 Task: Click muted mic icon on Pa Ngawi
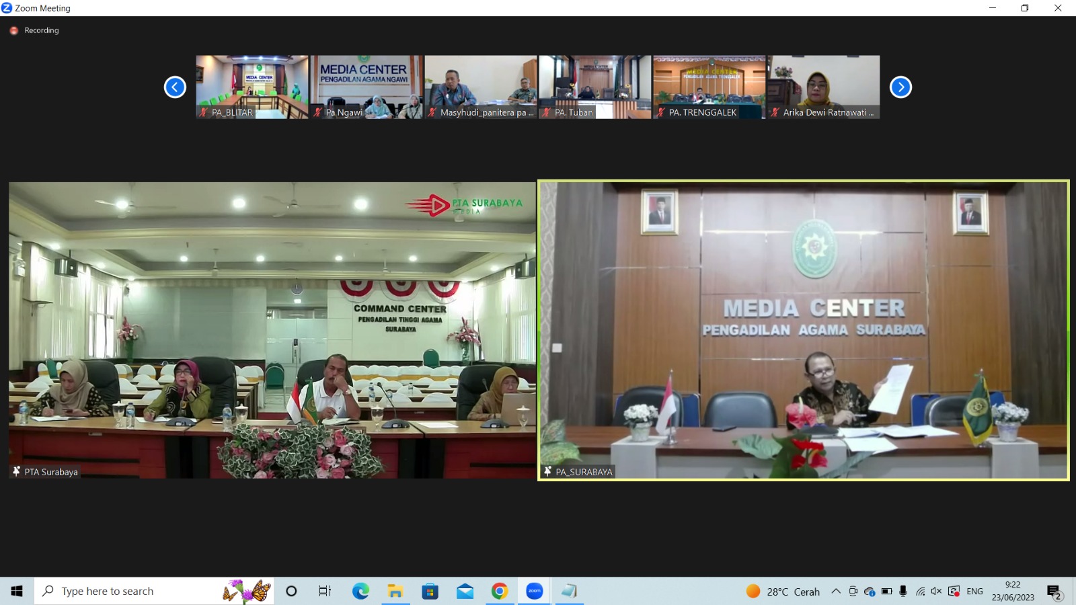318,112
